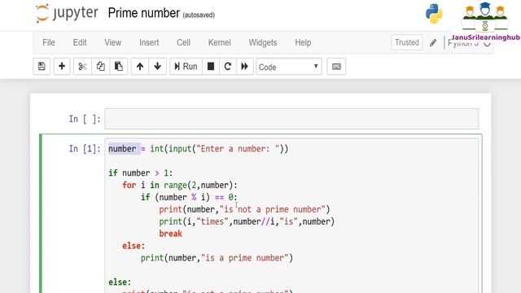Image resolution: width=521 pixels, height=293 pixels.
Task: Open the command palette keyboard icon
Action: [x=336, y=67]
